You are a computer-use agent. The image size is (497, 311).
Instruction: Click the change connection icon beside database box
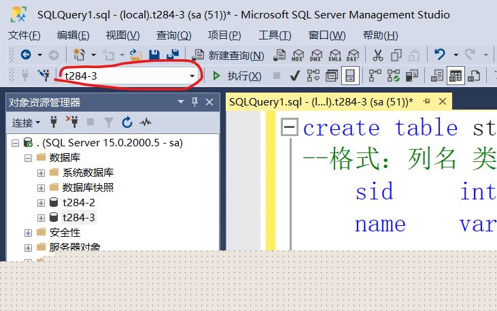point(44,76)
